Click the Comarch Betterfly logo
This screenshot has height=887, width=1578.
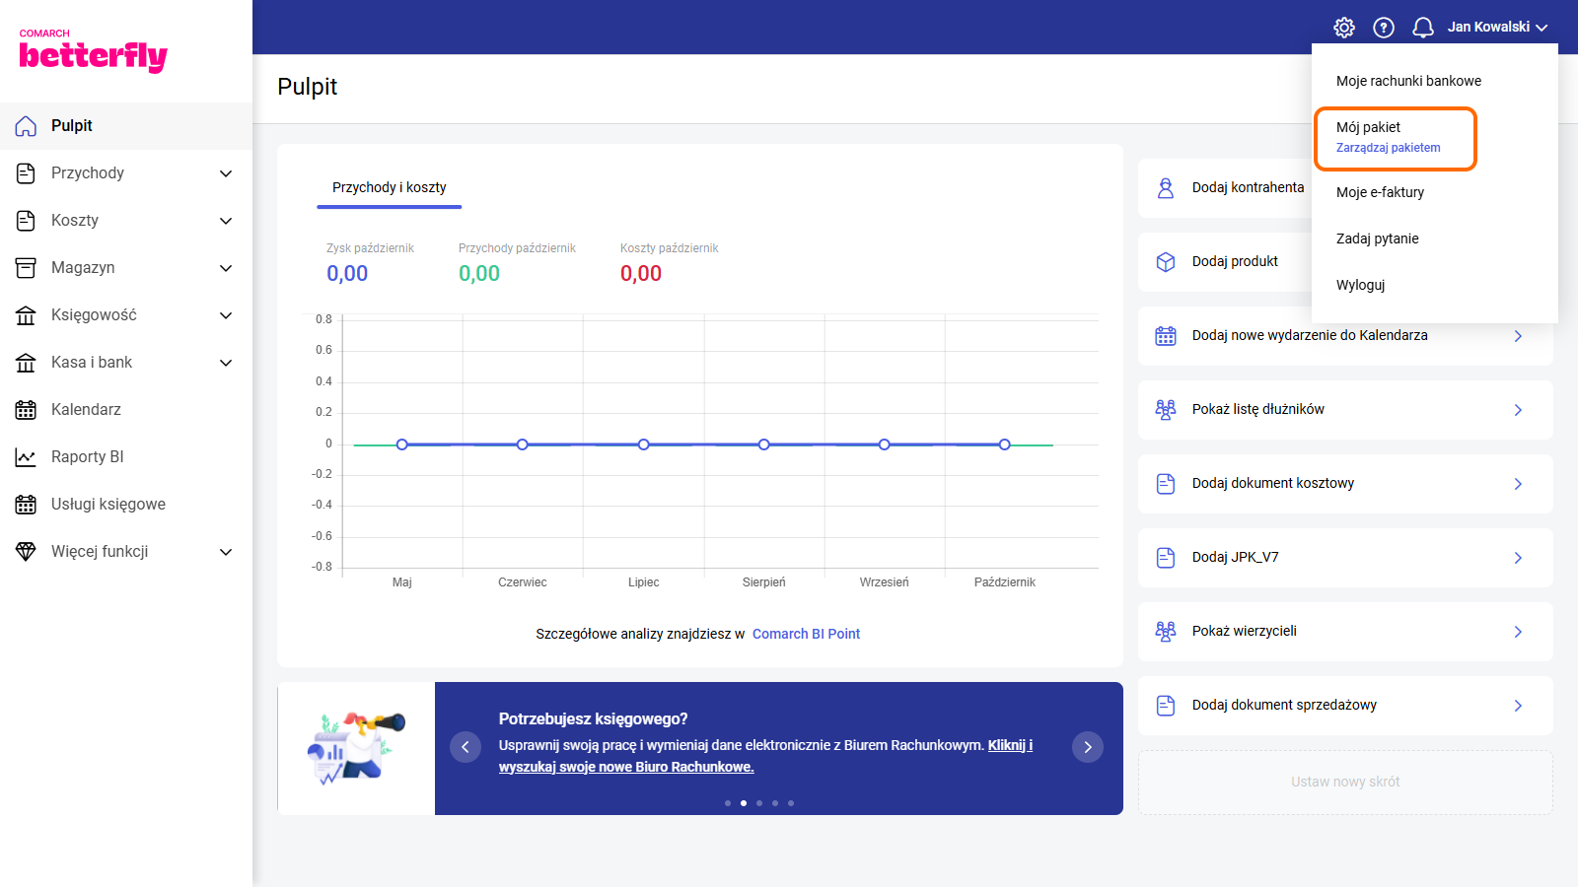93,52
